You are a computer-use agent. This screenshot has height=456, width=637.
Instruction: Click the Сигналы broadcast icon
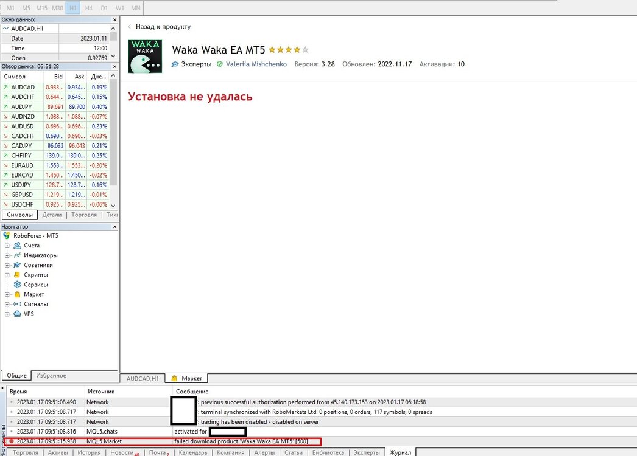click(x=17, y=304)
